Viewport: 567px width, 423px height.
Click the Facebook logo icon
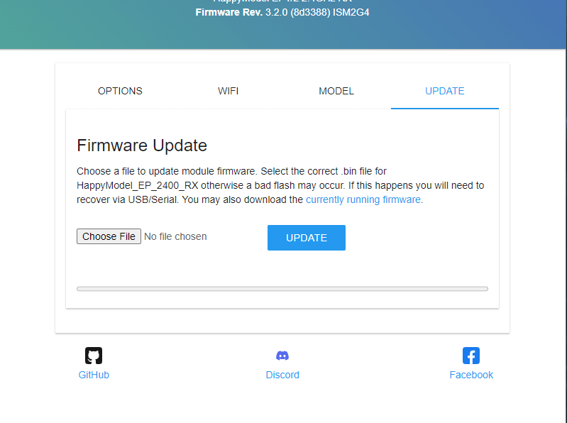(x=471, y=356)
